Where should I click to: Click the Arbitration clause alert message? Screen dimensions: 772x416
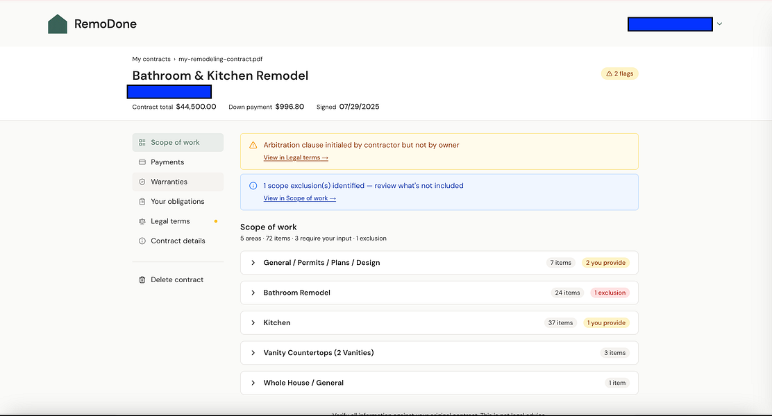362,145
